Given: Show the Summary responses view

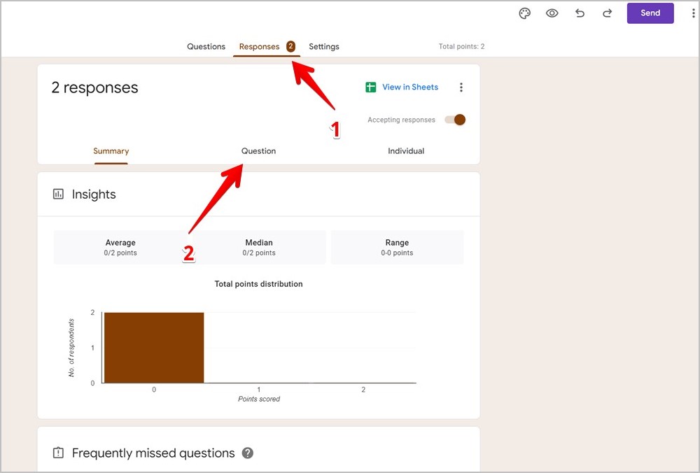Looking at the screenshot, I should click(x=111, y=151).
